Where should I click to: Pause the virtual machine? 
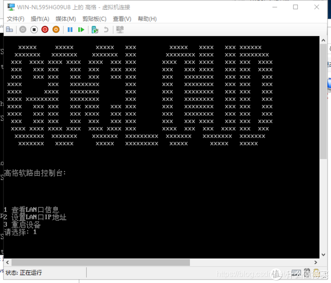[x=70, y=29]
